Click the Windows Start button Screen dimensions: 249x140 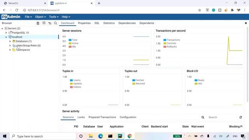5,136
